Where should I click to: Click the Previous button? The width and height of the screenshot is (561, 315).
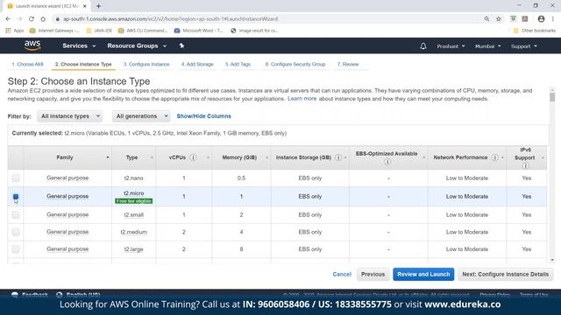(x=373, y=274)
